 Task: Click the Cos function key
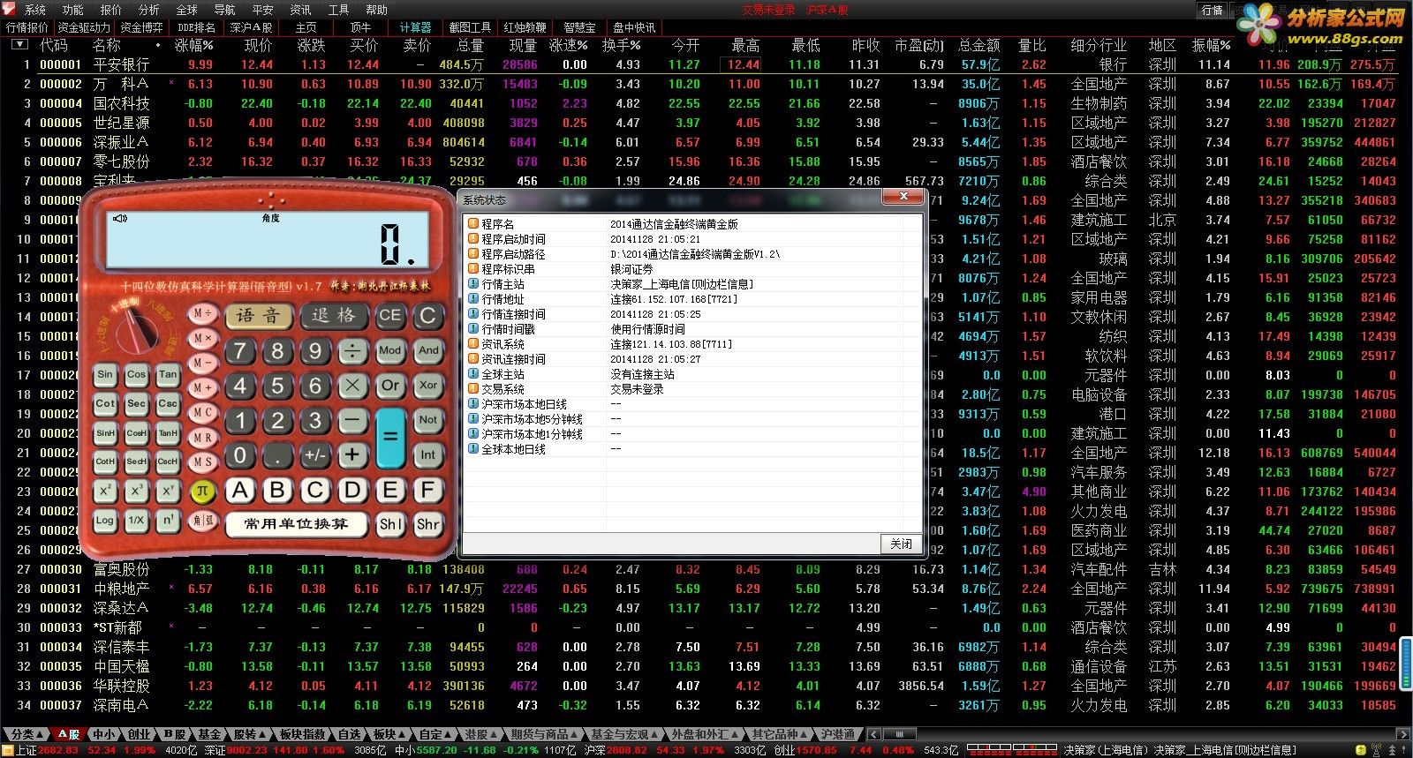(136, 375)
